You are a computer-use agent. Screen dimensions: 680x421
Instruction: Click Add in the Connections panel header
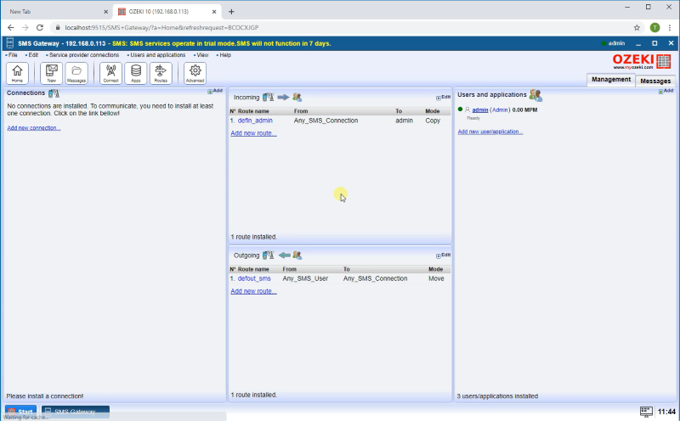(216, 91)
